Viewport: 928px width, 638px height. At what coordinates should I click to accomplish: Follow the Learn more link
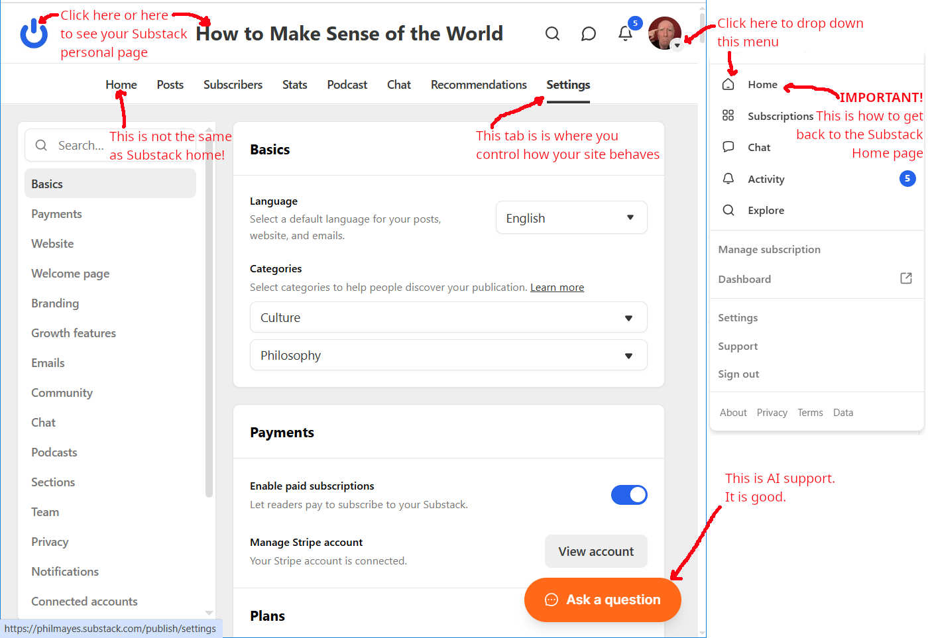[x=557, y=288]
